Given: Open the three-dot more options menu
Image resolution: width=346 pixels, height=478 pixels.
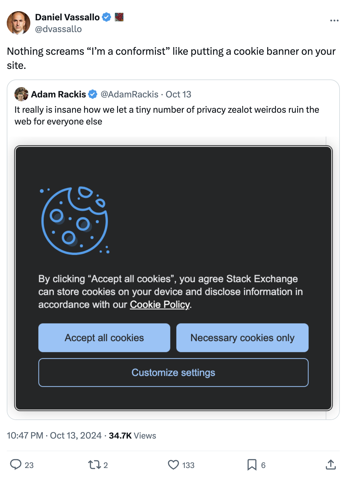Looking at the screenshot, I should tap(334, 21).
